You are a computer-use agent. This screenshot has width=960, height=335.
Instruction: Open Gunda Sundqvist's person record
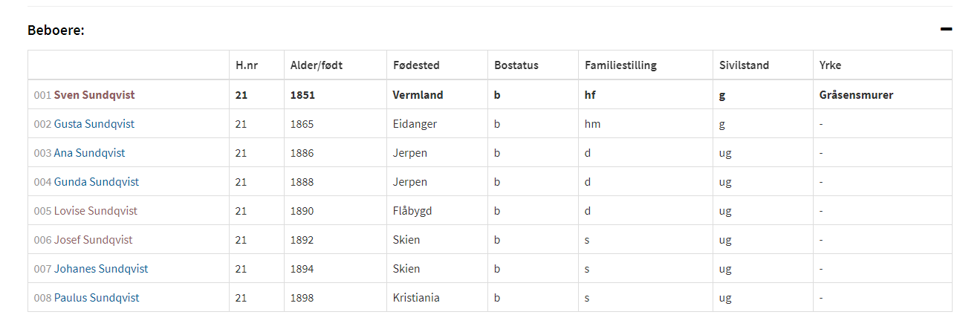tap(97, 182)
